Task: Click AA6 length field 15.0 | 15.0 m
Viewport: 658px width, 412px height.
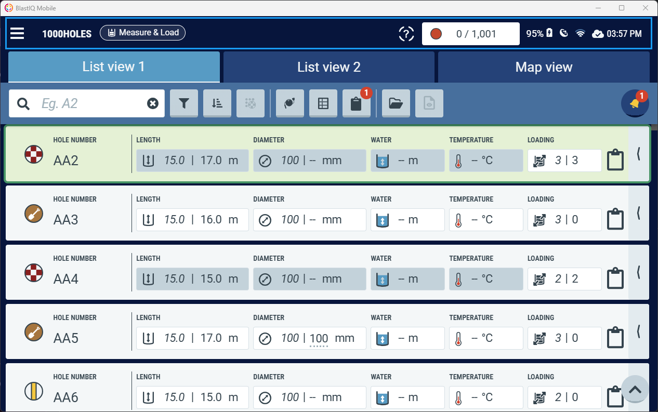Action: pos(192,397)
